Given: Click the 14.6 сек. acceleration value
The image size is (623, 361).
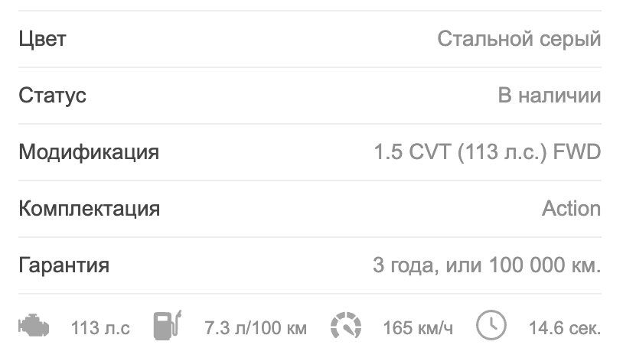Looking at the screenshot, I should tap(564, 329).
